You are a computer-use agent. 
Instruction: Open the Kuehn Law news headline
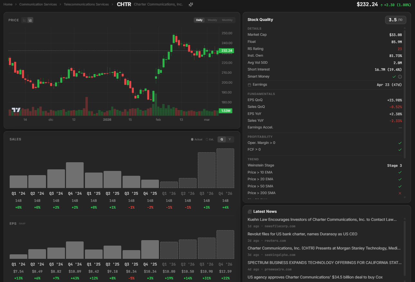tap(322, 220)
